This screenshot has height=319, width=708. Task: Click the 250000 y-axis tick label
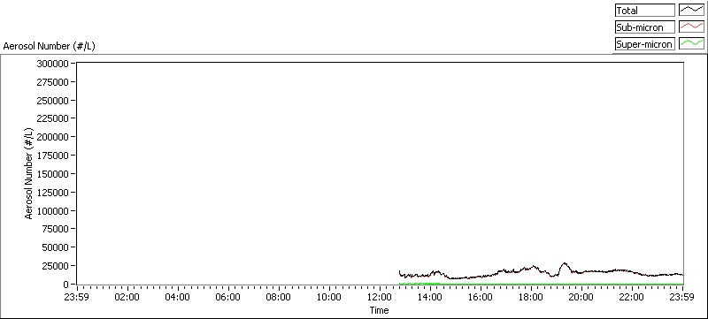(54, 101)
